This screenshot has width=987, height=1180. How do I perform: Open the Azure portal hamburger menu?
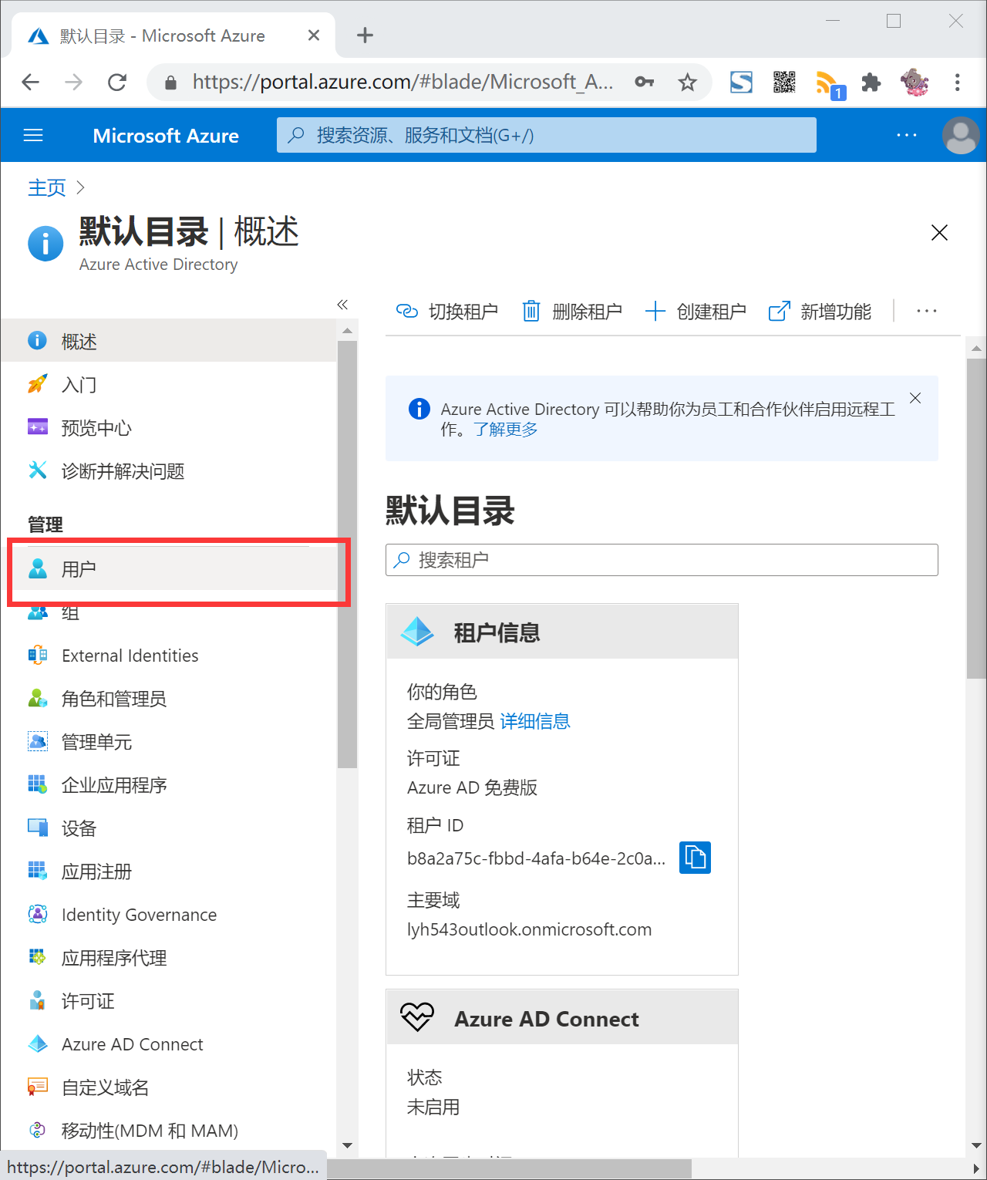[33, 136]
